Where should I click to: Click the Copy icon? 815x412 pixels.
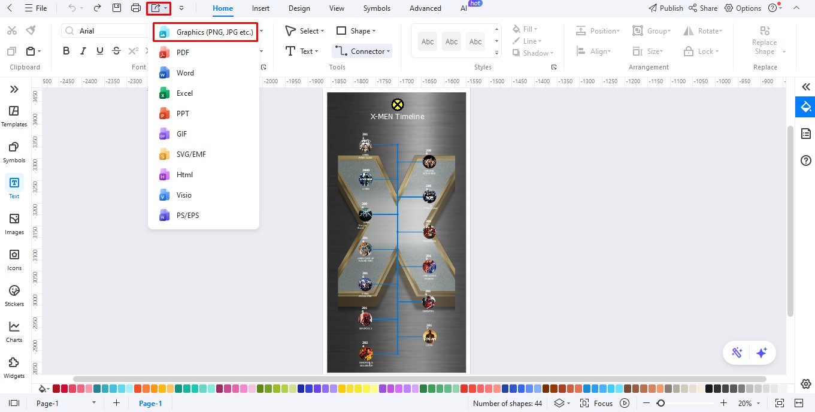click(12, 51)
